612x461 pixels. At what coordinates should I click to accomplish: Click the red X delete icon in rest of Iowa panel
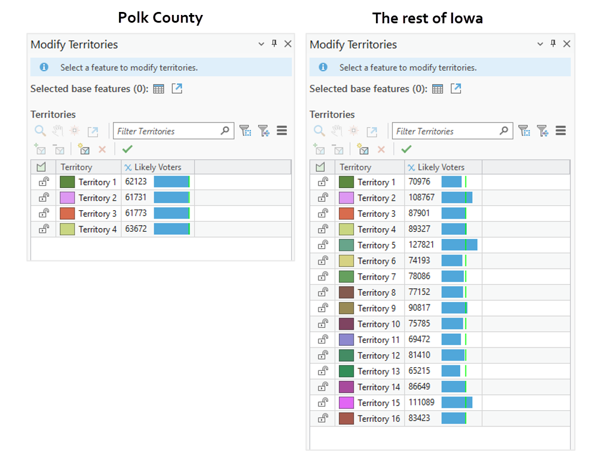coord(381,149)
